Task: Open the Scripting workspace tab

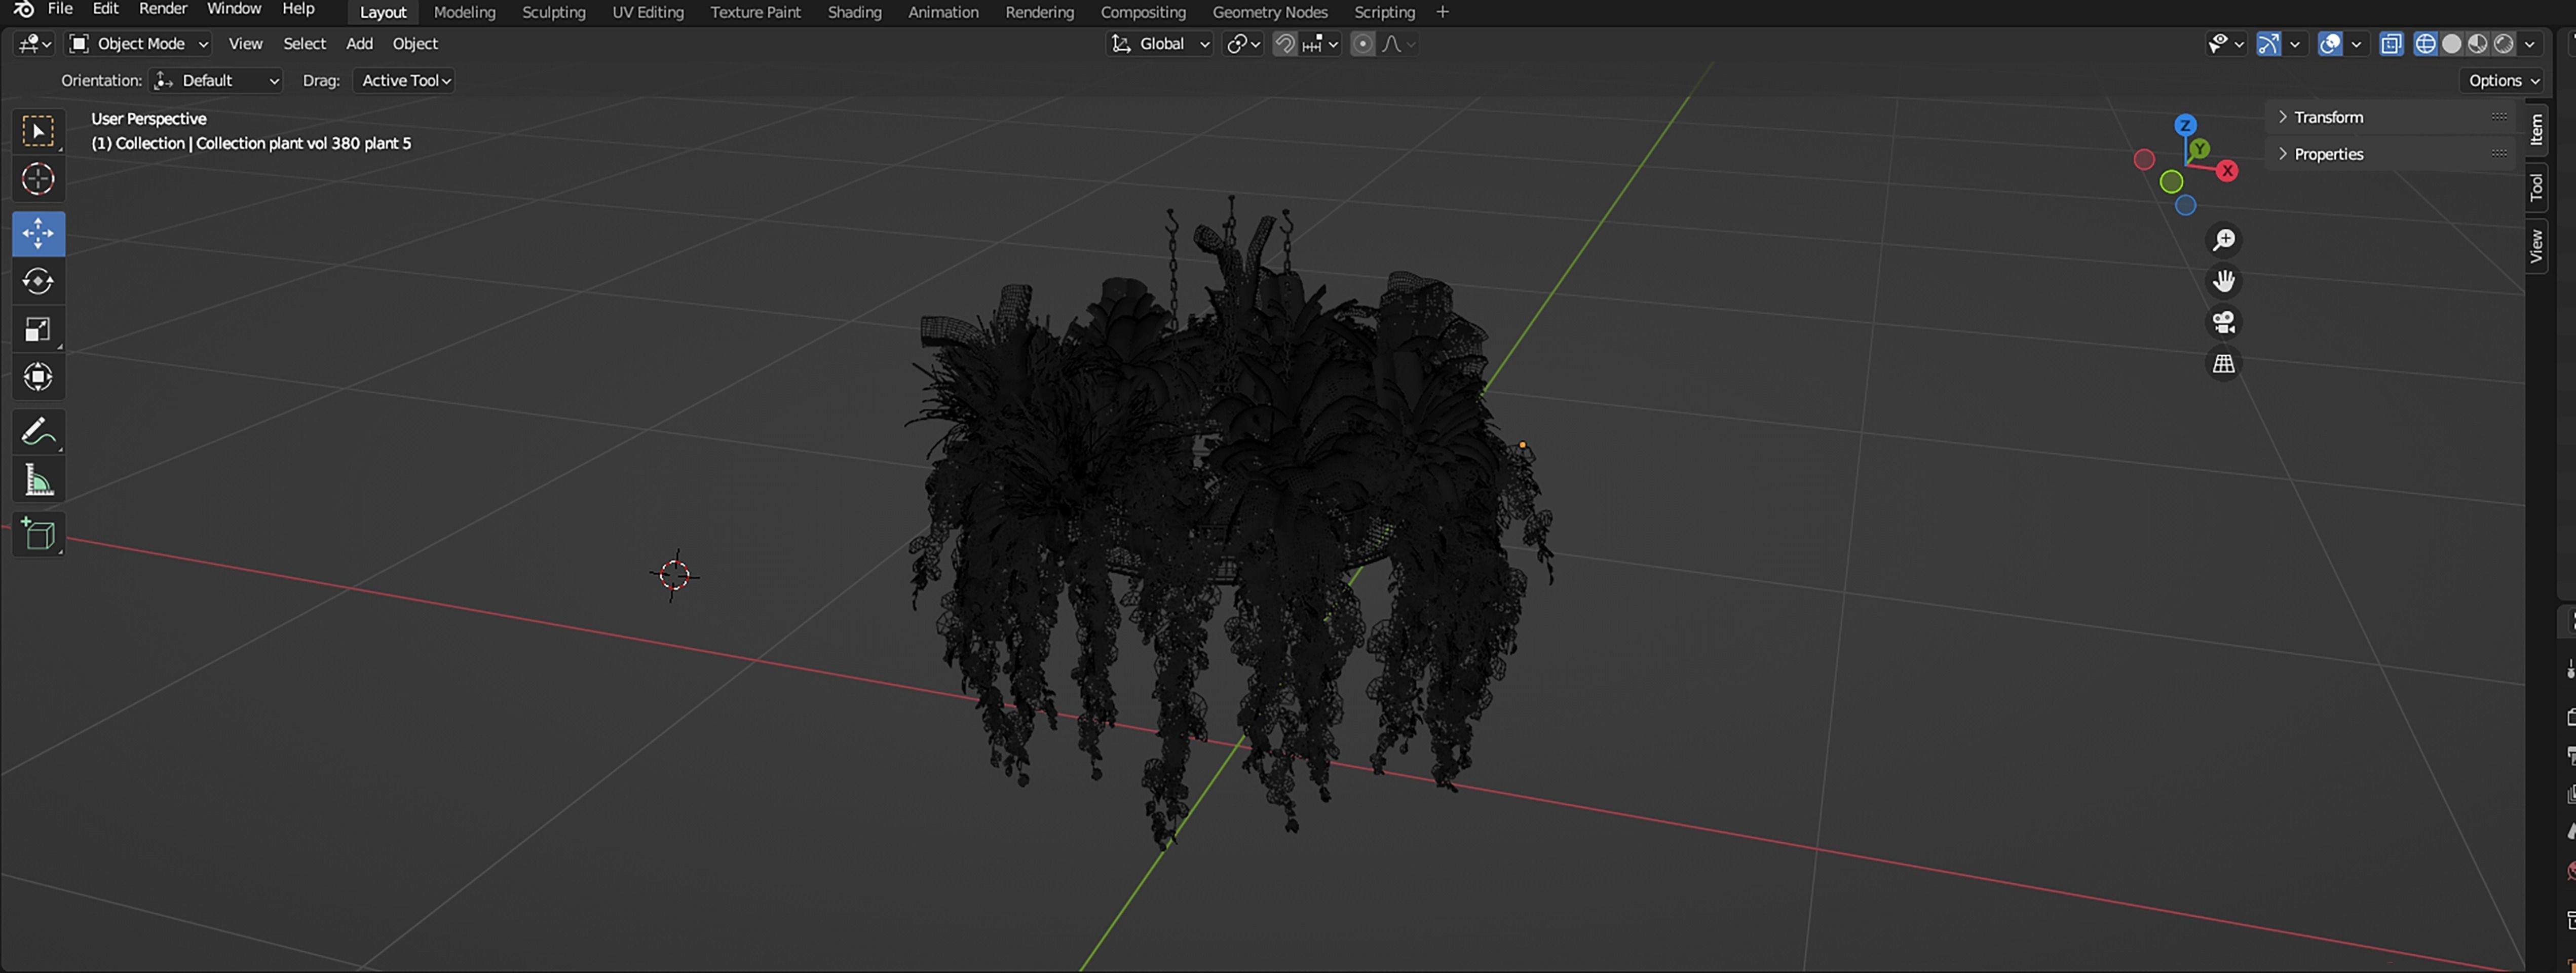Action: point(1384,12)
